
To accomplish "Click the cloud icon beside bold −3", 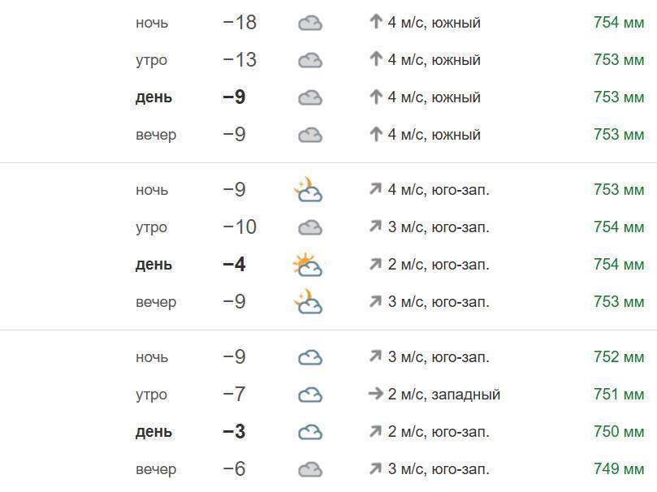I will click(310, 433).
